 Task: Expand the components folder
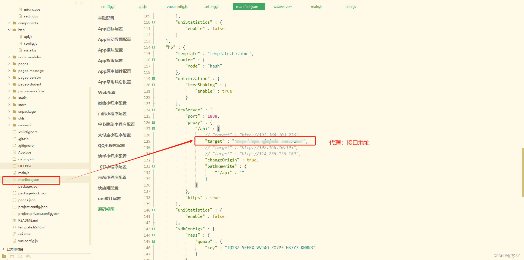coord(9,23)
